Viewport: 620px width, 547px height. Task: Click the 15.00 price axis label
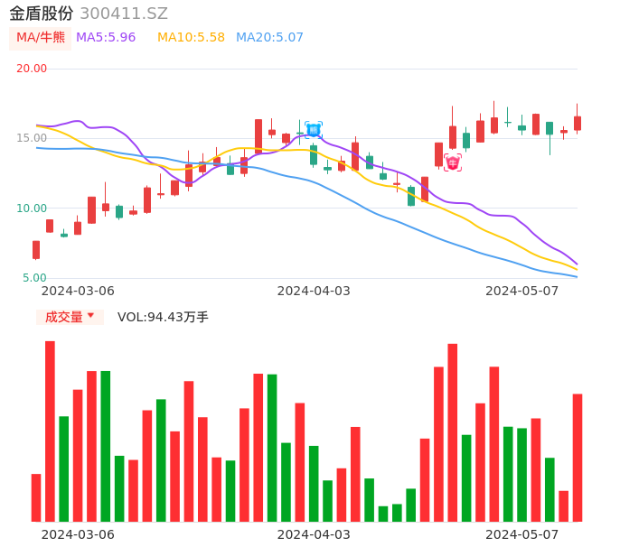click(32, 138)
